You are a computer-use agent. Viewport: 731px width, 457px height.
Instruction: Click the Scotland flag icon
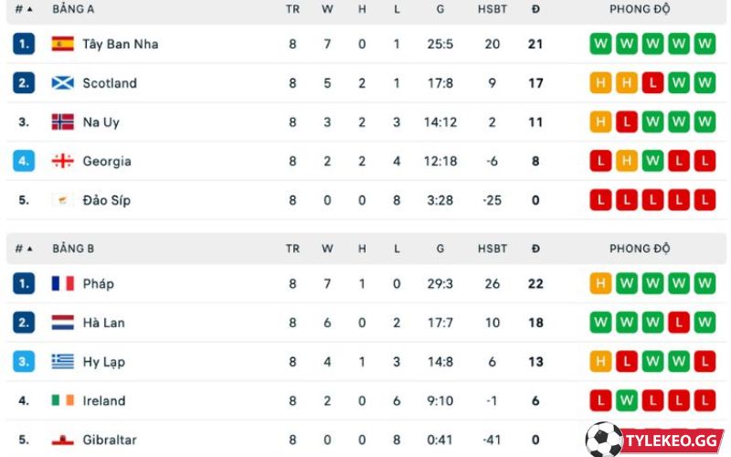click(62, 83)
